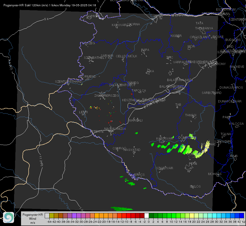Click the SZENTGOTTHARD city label
The width and height of the screenshot is (246, 226).
pos(69,82)
